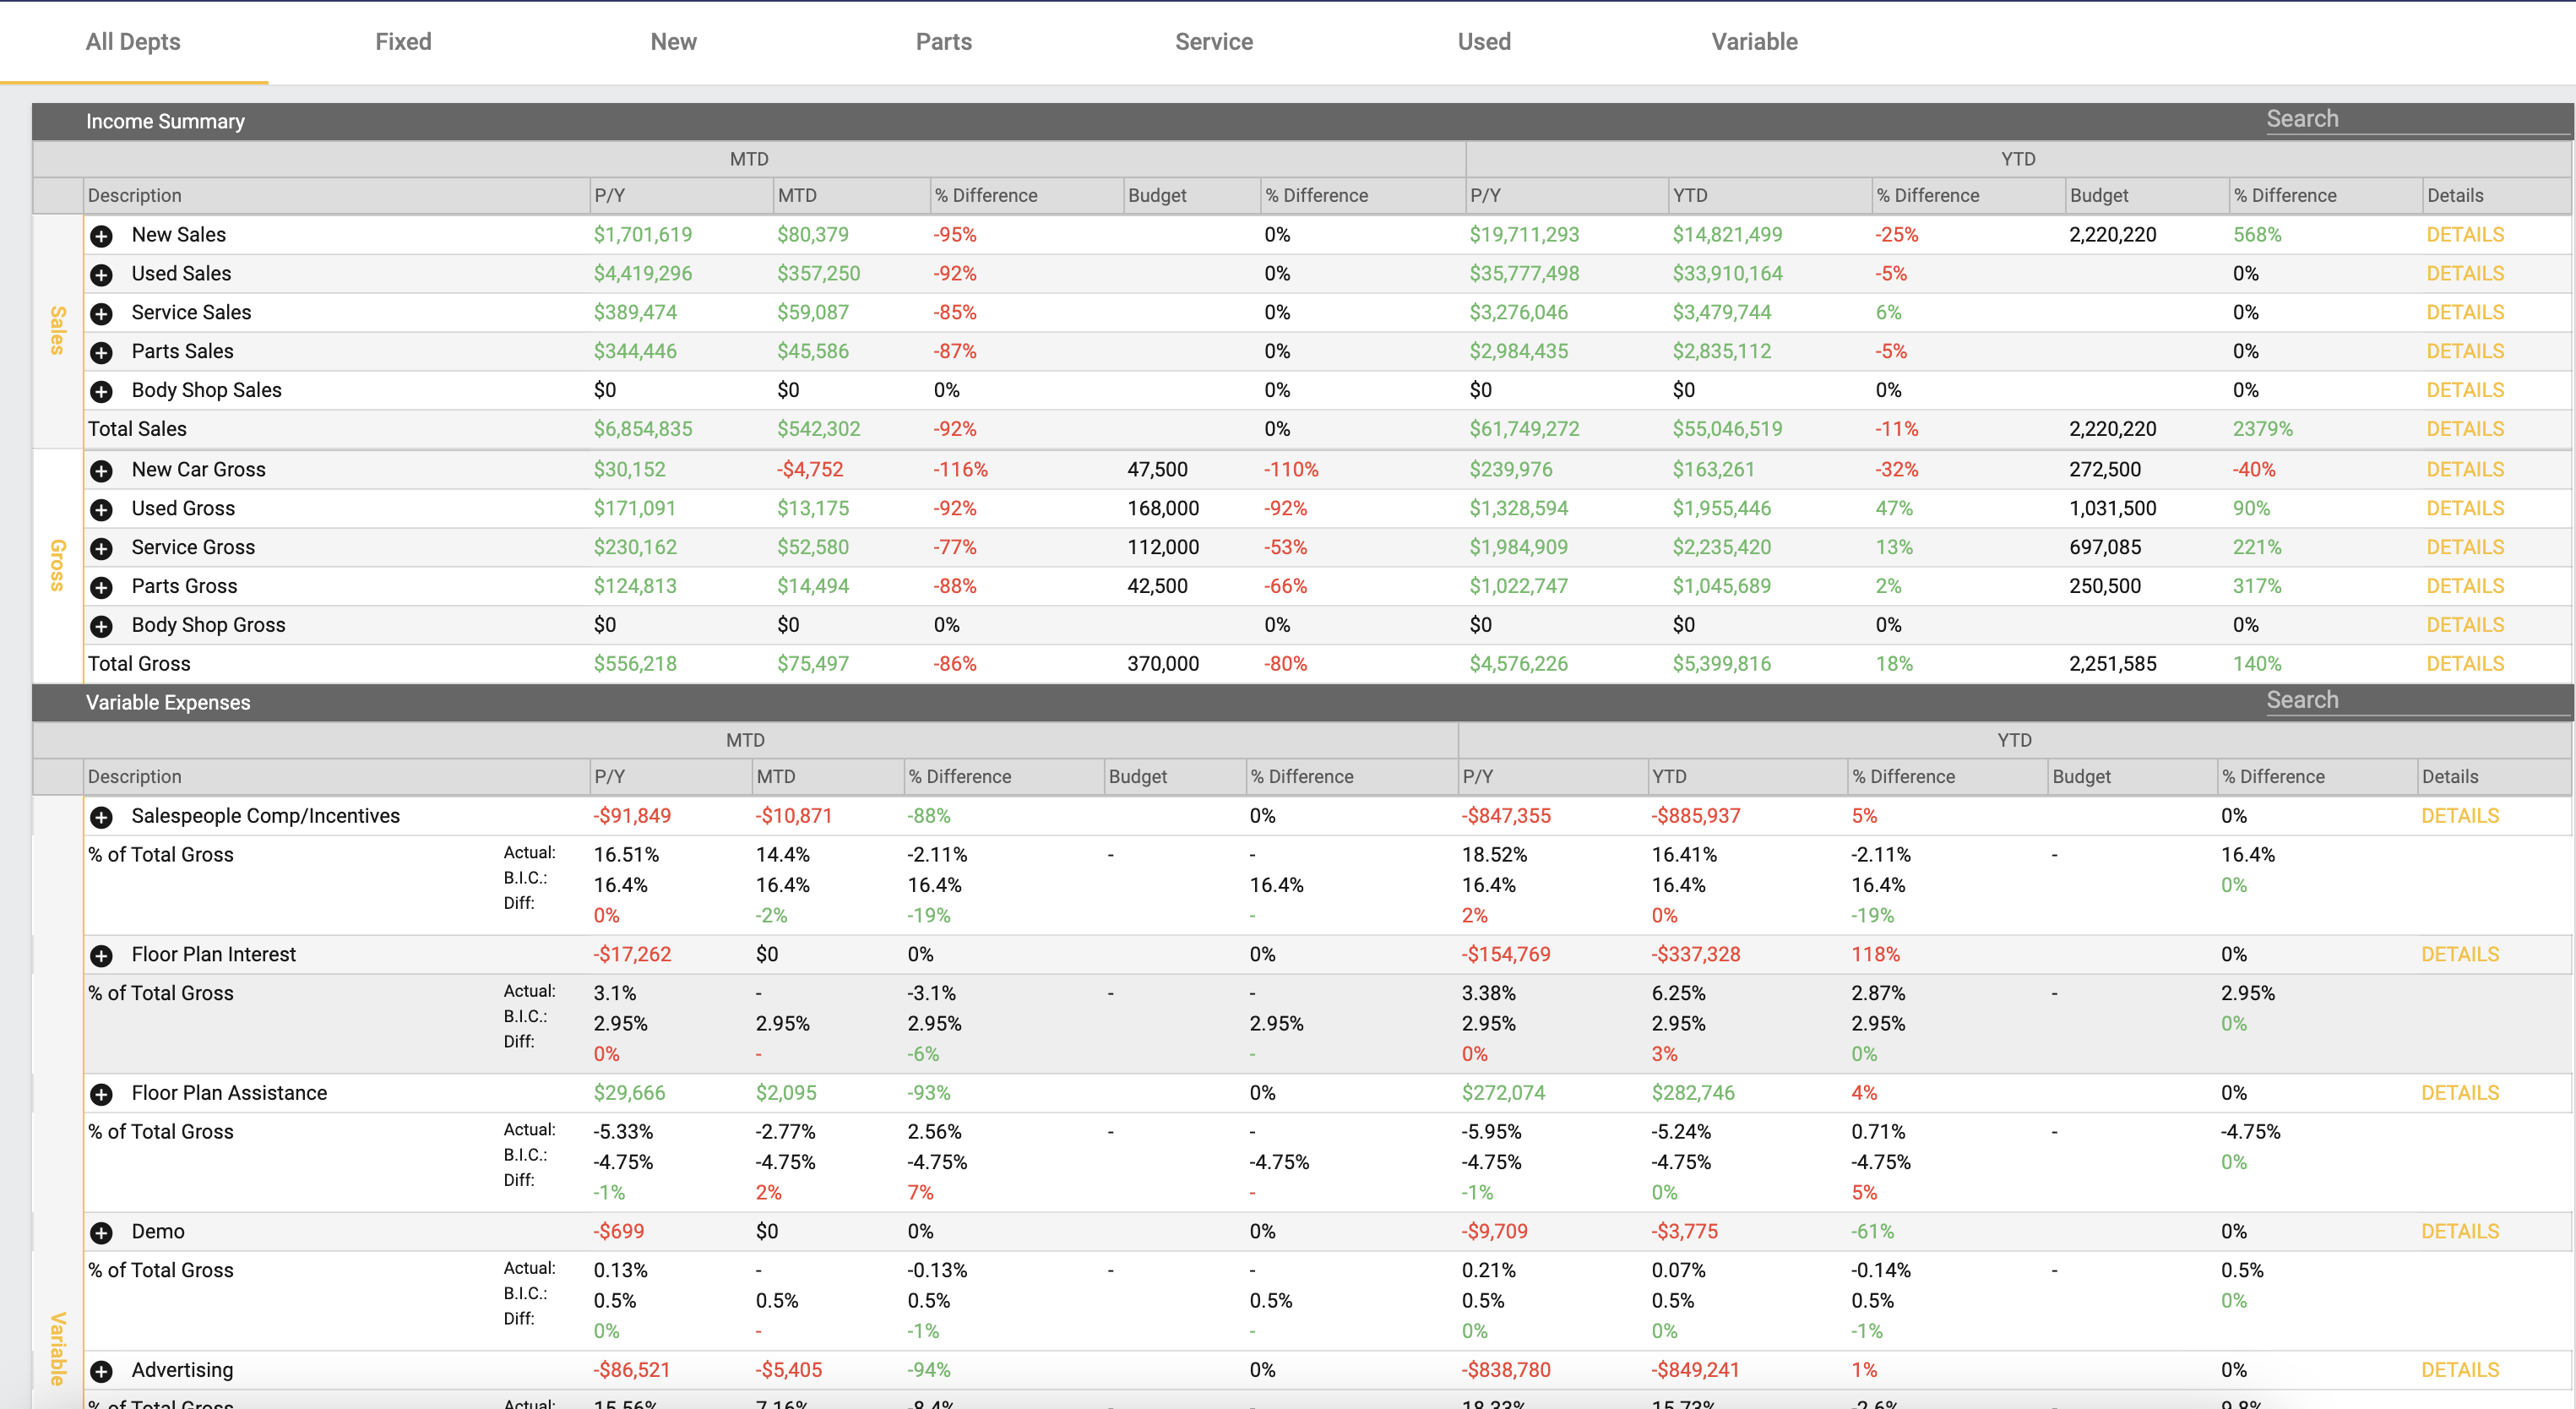Click Total Sales YTD difference 2379%
The width and height of the screenshot is (2576, 1409).
(x=2263, y=430)
